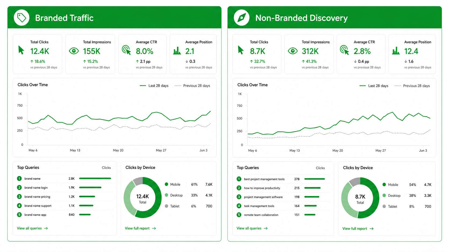Click the compass icon beside Non-Branded Discovery
The width and height of the screenshot is (449, 252).
point(241,18)
